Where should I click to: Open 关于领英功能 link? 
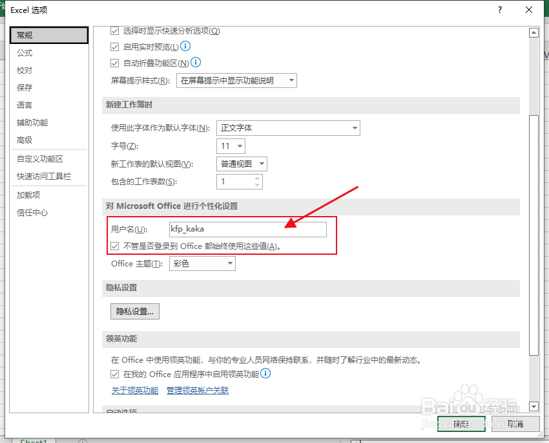coord(135,391)
